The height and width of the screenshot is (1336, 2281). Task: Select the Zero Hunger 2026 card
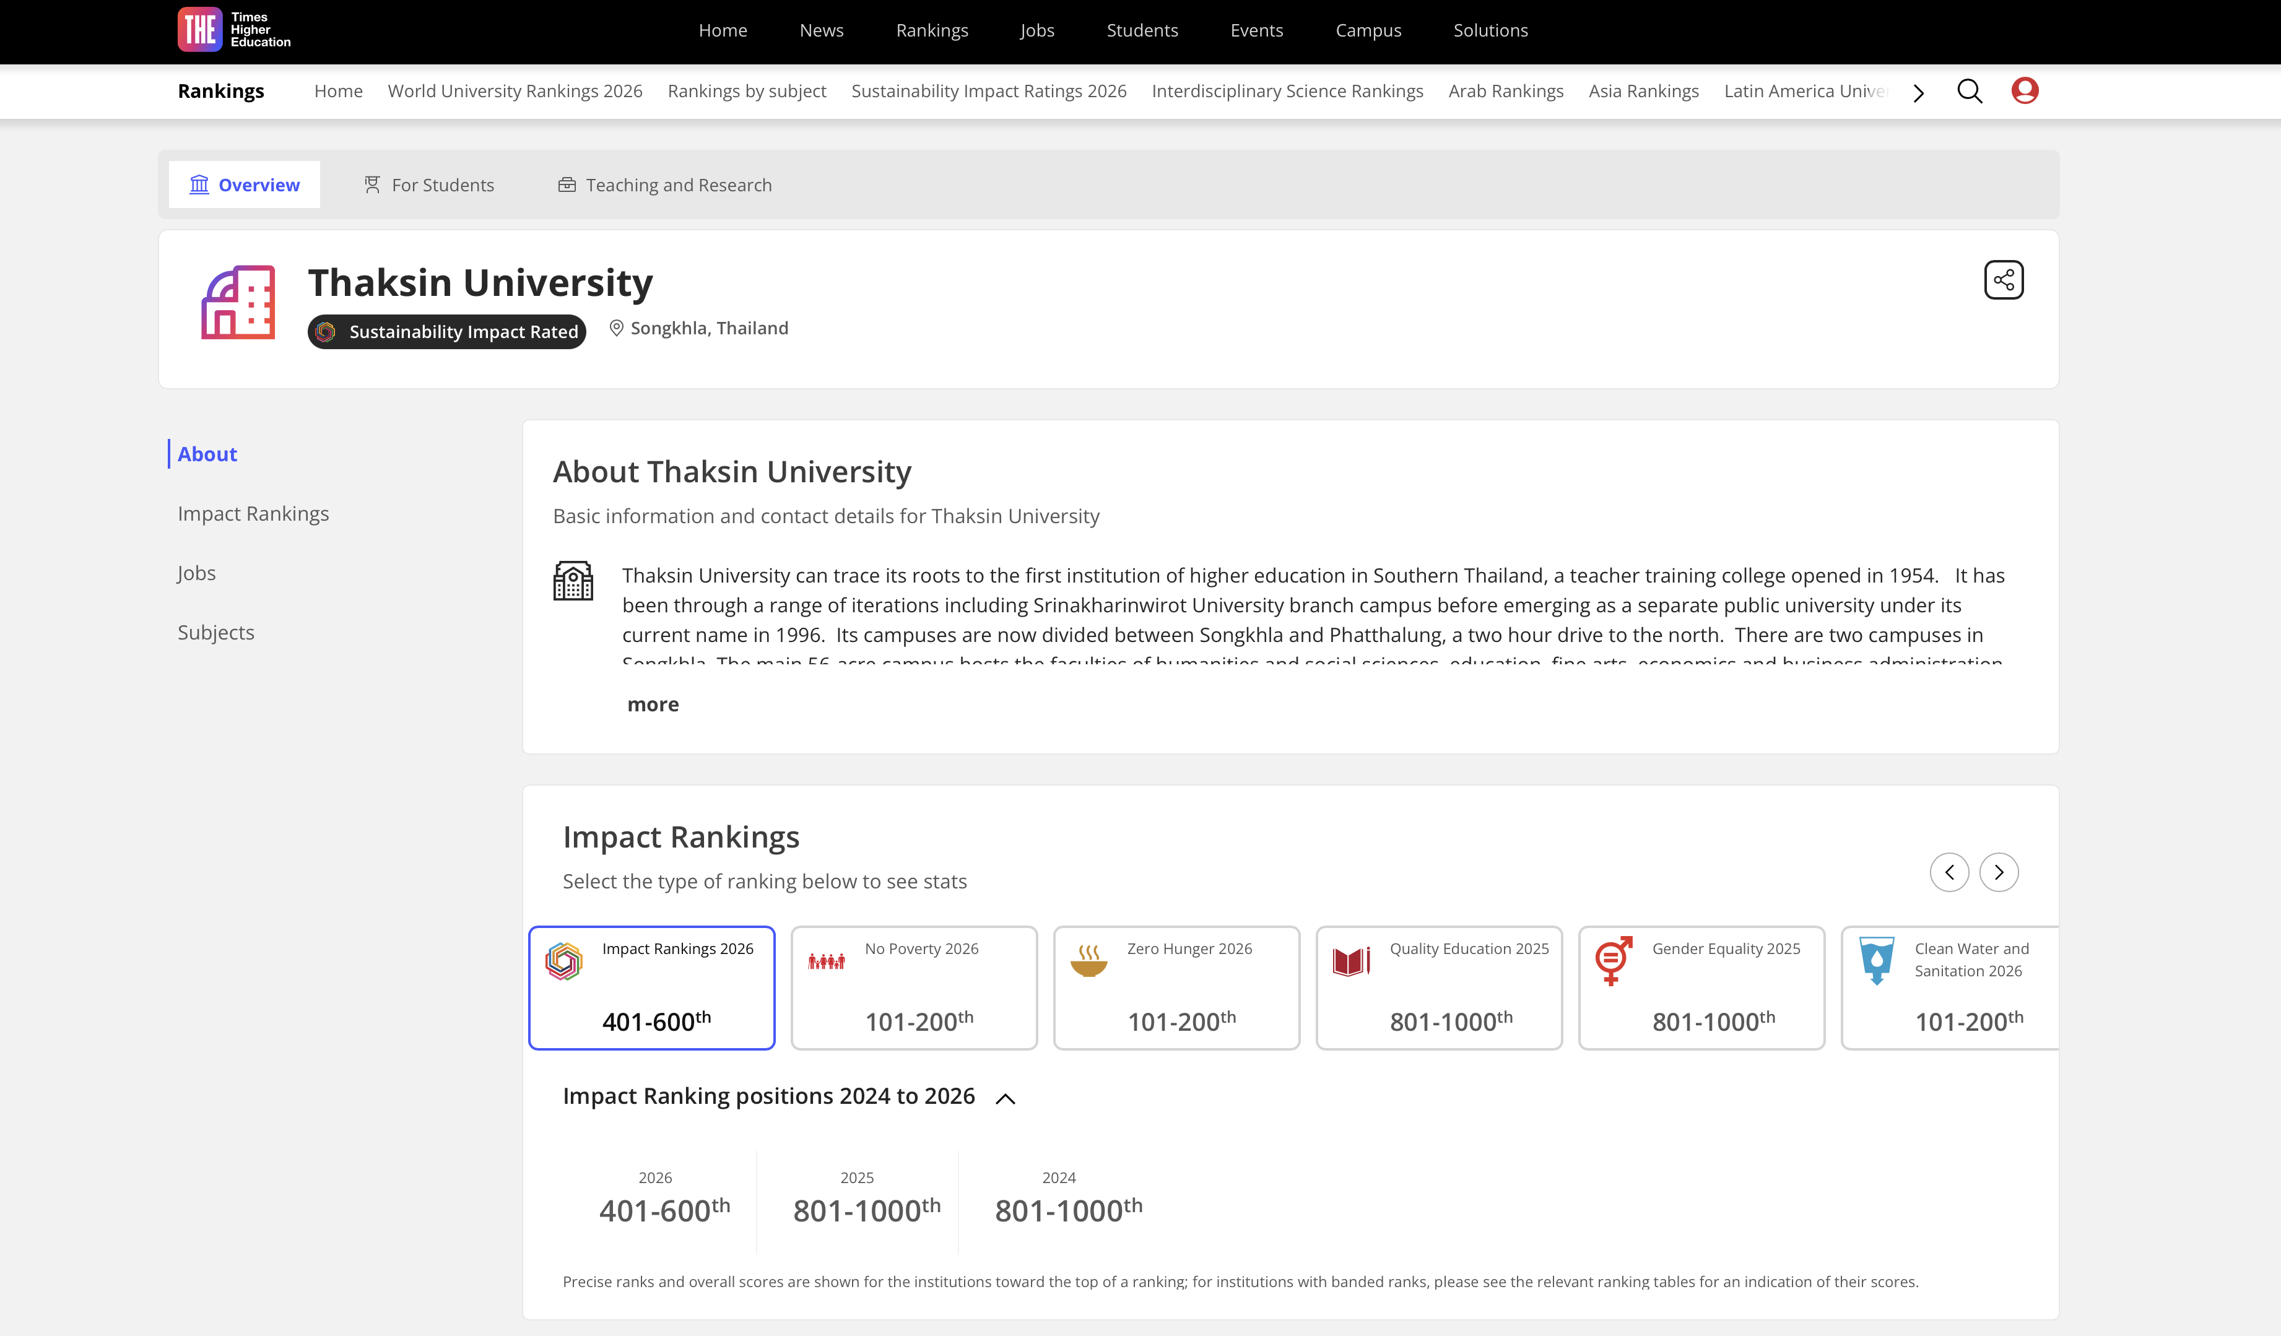[1176, 987]
